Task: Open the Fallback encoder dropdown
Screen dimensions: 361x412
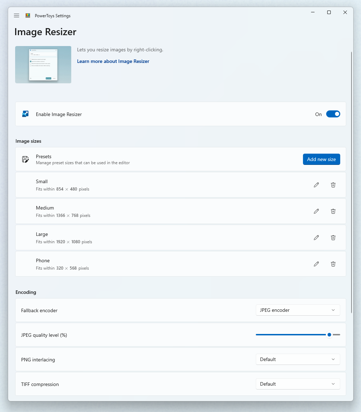Action: 298,310
